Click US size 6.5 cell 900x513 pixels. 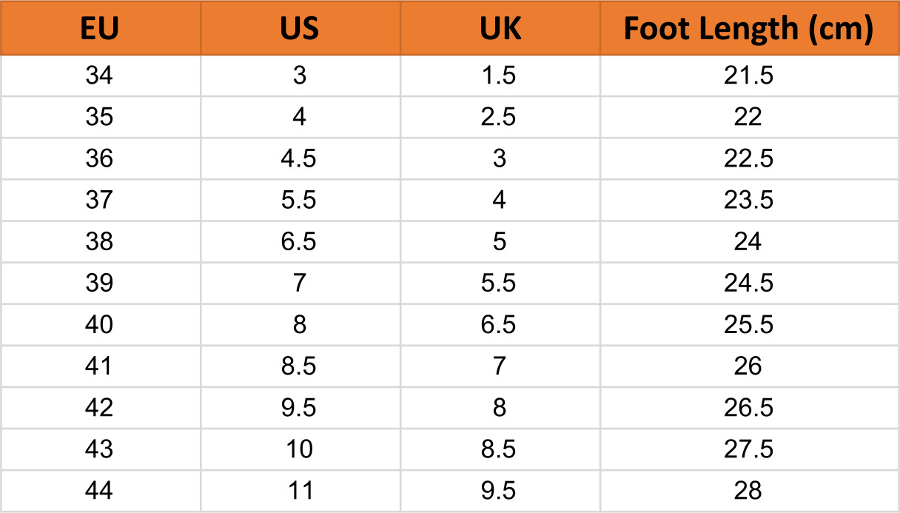click(x=300, y=241)
